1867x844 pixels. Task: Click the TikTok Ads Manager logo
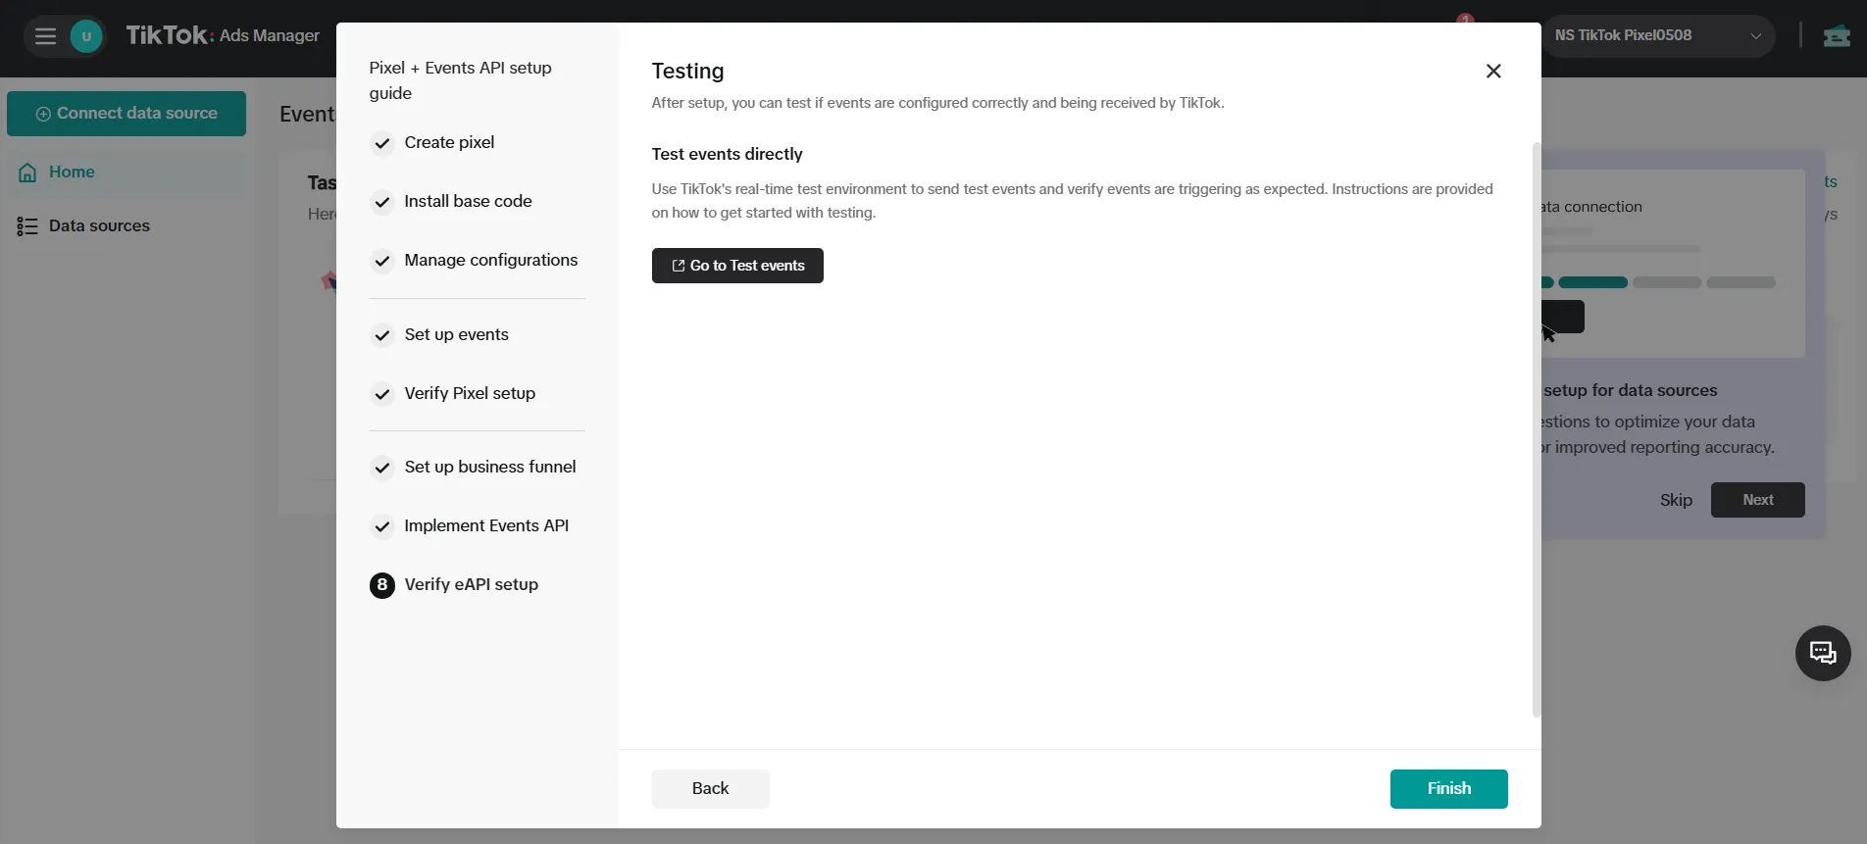point(223,35)
